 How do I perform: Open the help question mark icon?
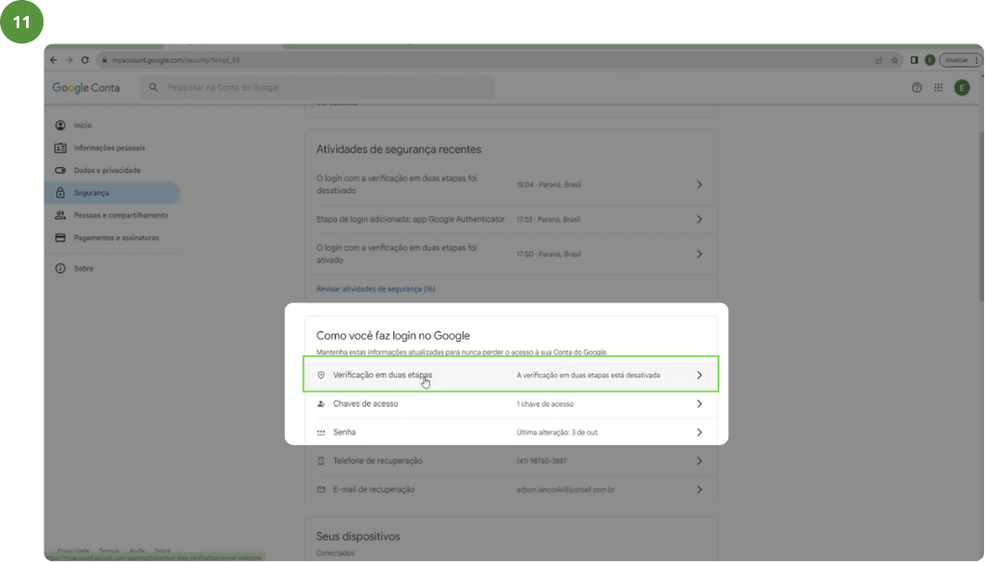coord(916,88)
